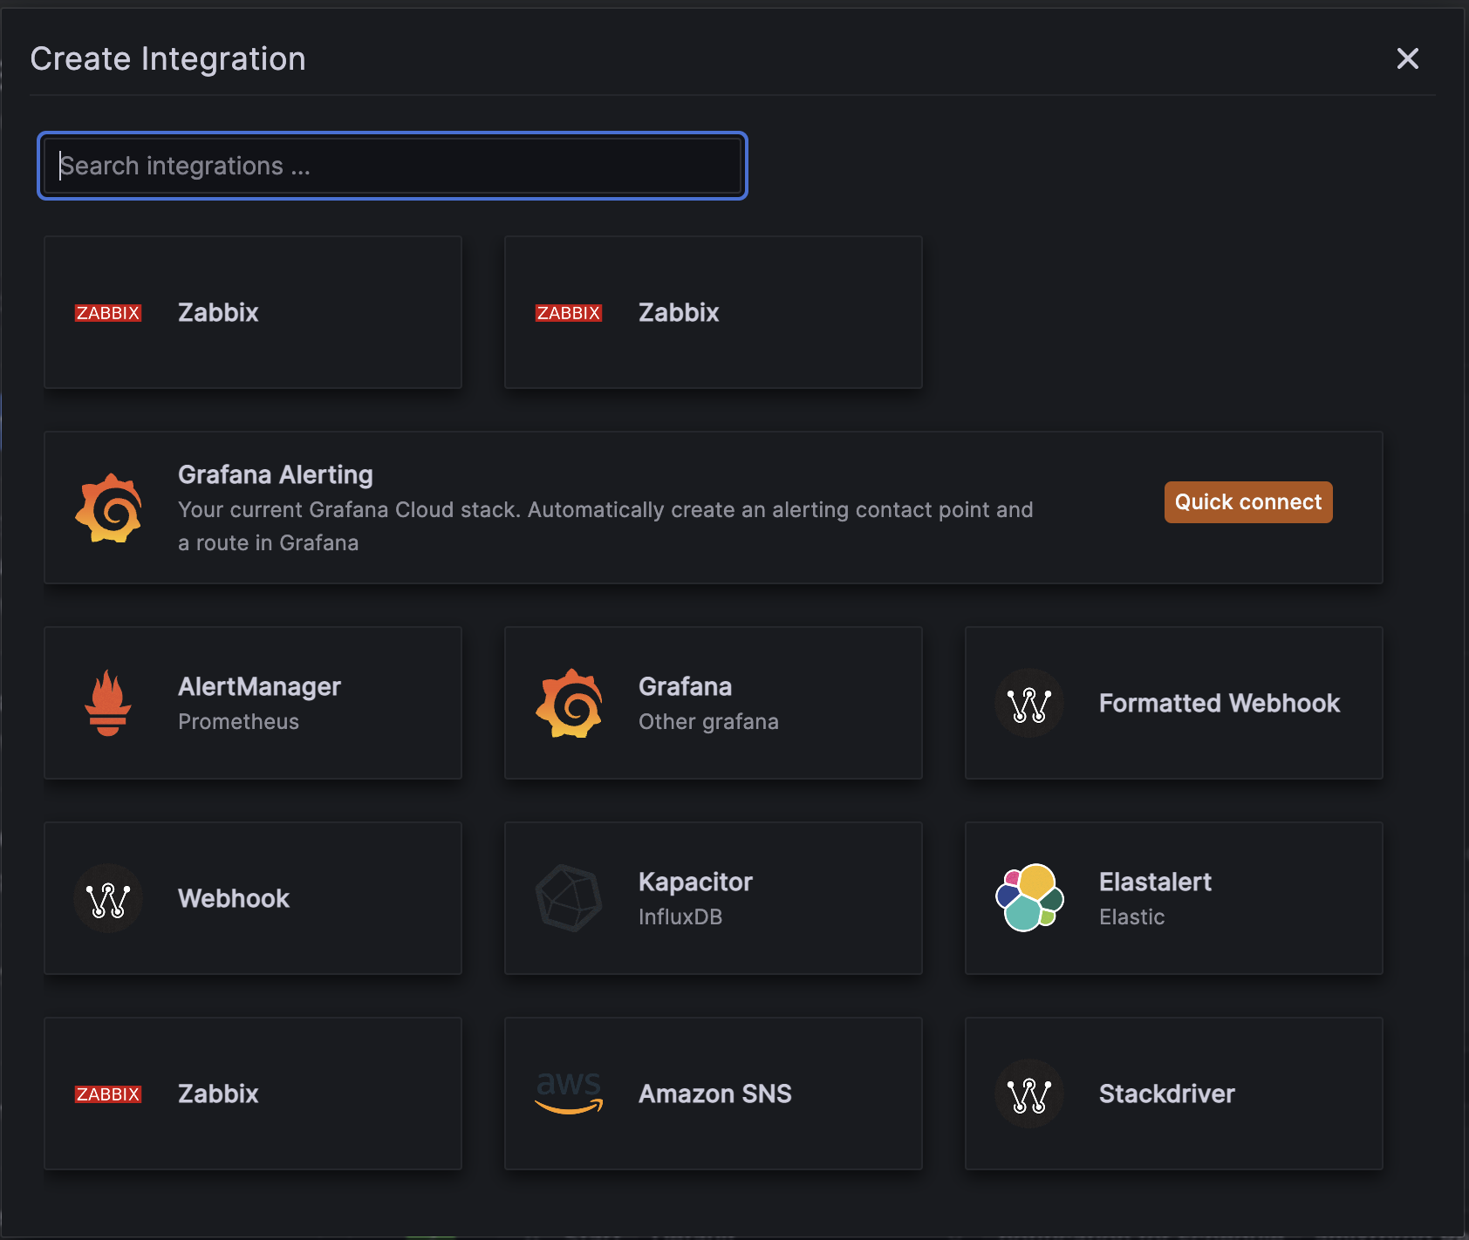This screenshot has height=1240, width=1469.
Task: Click the Formatted Webhook icon
Action: tap(1029, 703)
